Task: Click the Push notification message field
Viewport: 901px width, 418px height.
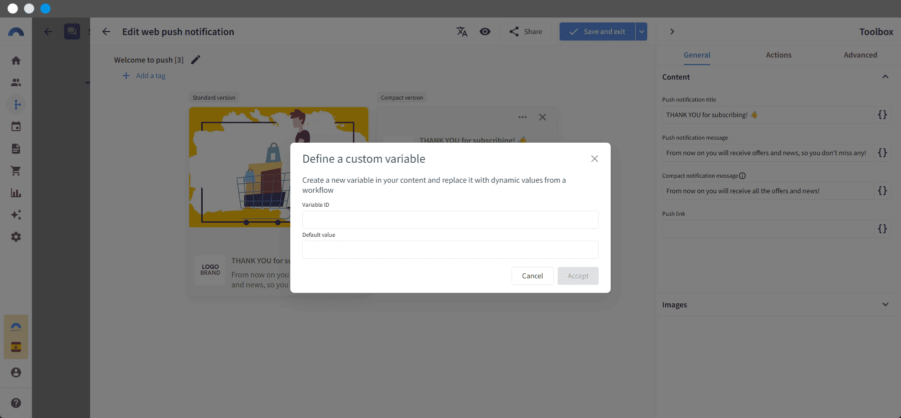Action: 768,153
